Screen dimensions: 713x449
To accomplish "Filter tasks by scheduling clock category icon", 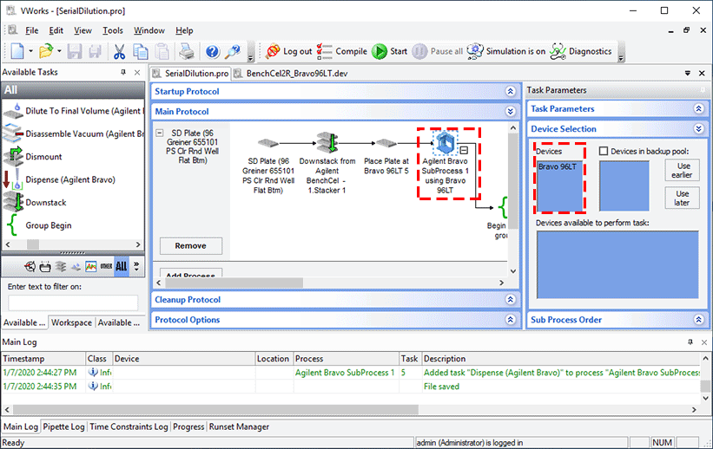I will coord(30,266).
